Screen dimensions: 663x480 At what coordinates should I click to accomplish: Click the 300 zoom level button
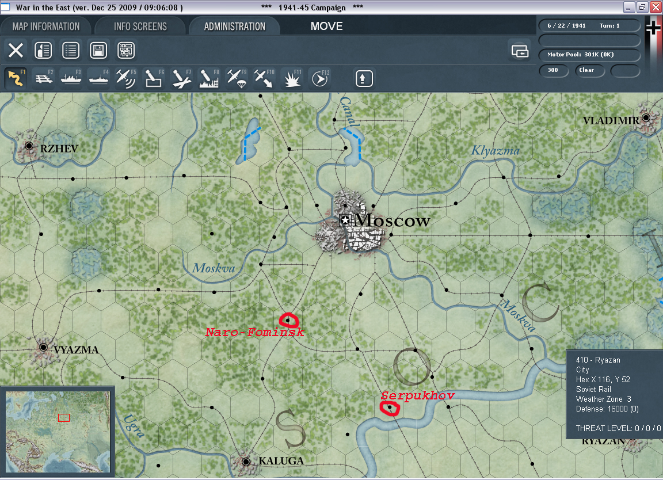554,70
